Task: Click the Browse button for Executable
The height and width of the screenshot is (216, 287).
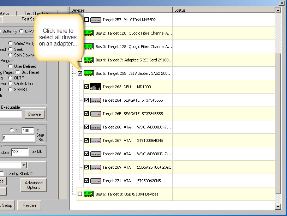Action: [x=34, y=114]
